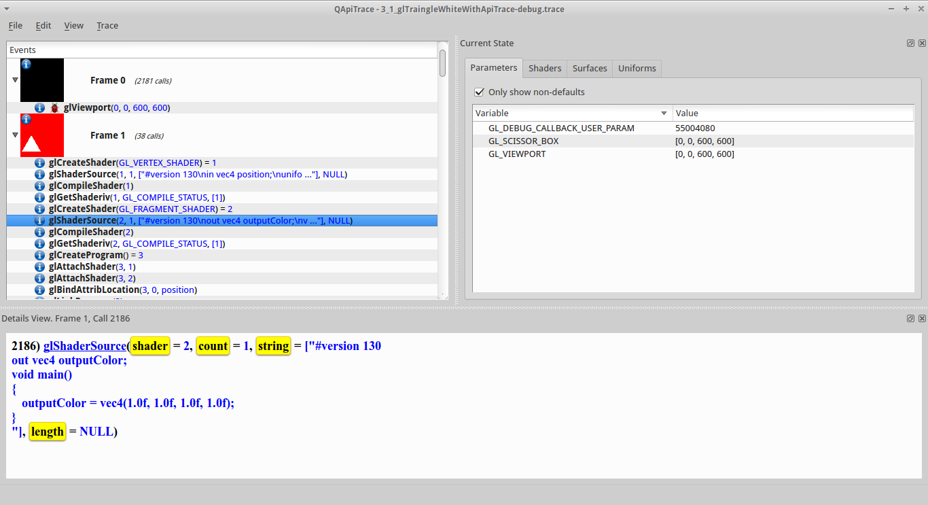The width and height of the screenshot is (928, 505).
Task: Click the Frame 1 red thumbnail
Action: point(42,135)
